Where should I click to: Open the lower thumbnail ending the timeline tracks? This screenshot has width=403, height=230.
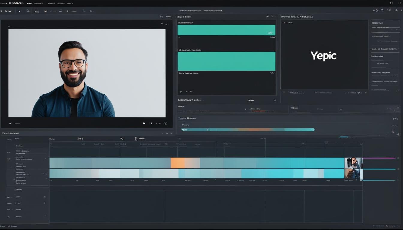pyautogui.click(x=353, y=174)
